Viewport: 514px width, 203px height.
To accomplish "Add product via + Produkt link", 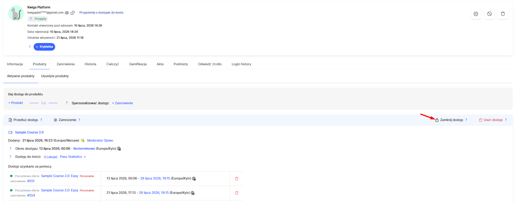I will tap(15, 103).
